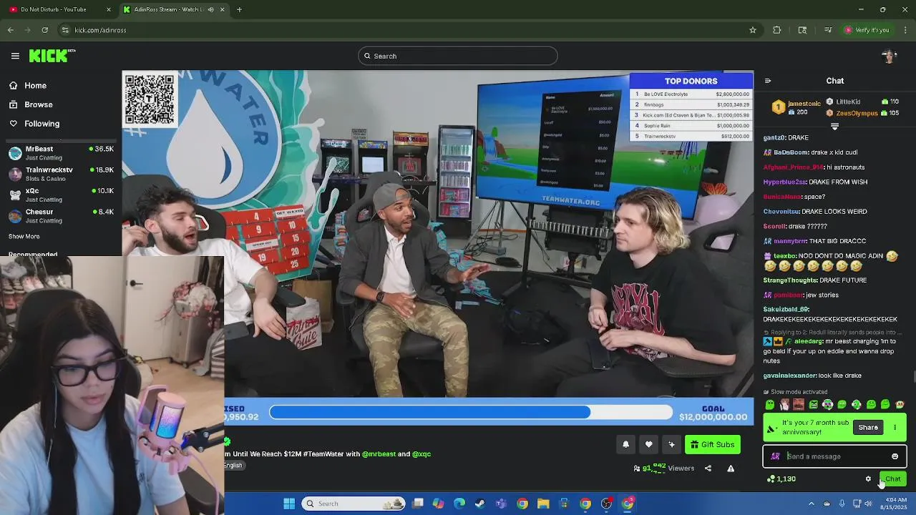
Task: Reload the page
Action: click(45, 30)
